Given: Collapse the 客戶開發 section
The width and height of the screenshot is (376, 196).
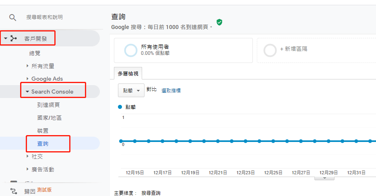Looking at the screenshot, I should point(6,39).
